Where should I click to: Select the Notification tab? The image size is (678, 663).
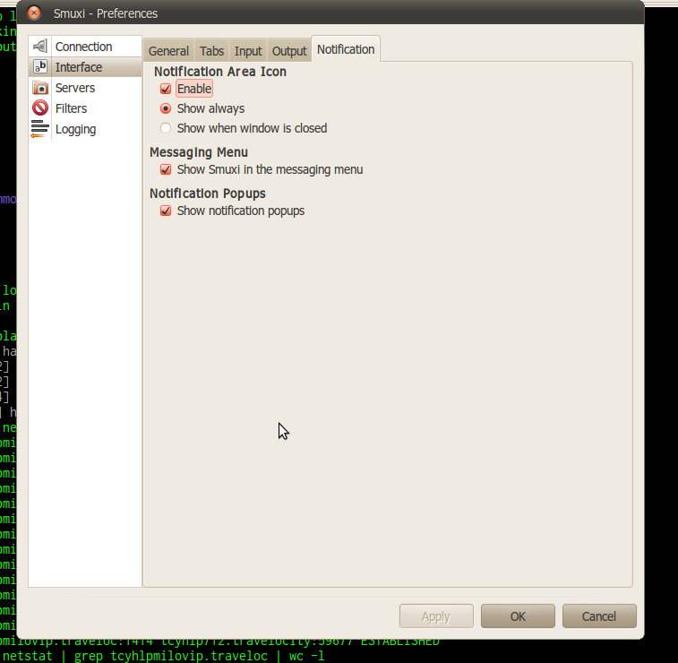(x=346, y=49)
